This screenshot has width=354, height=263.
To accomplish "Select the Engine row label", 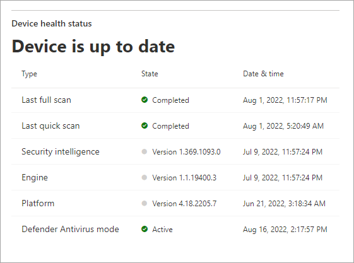I will point(35,178).
